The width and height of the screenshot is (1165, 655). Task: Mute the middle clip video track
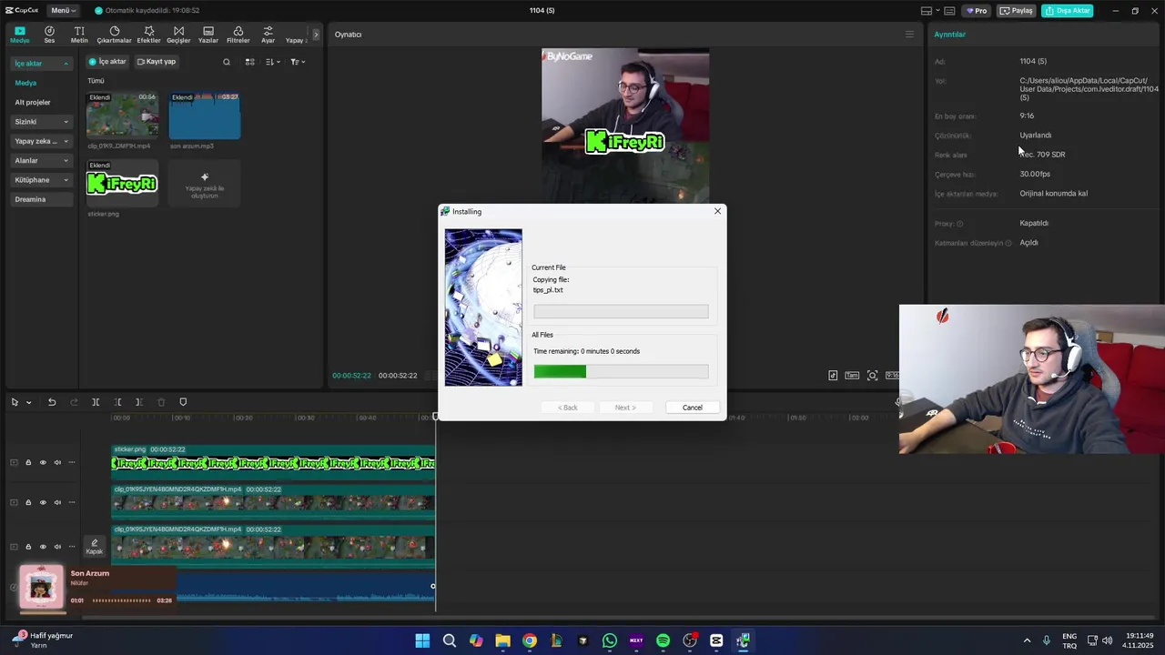pyautogui.click(x=57, y=502)
